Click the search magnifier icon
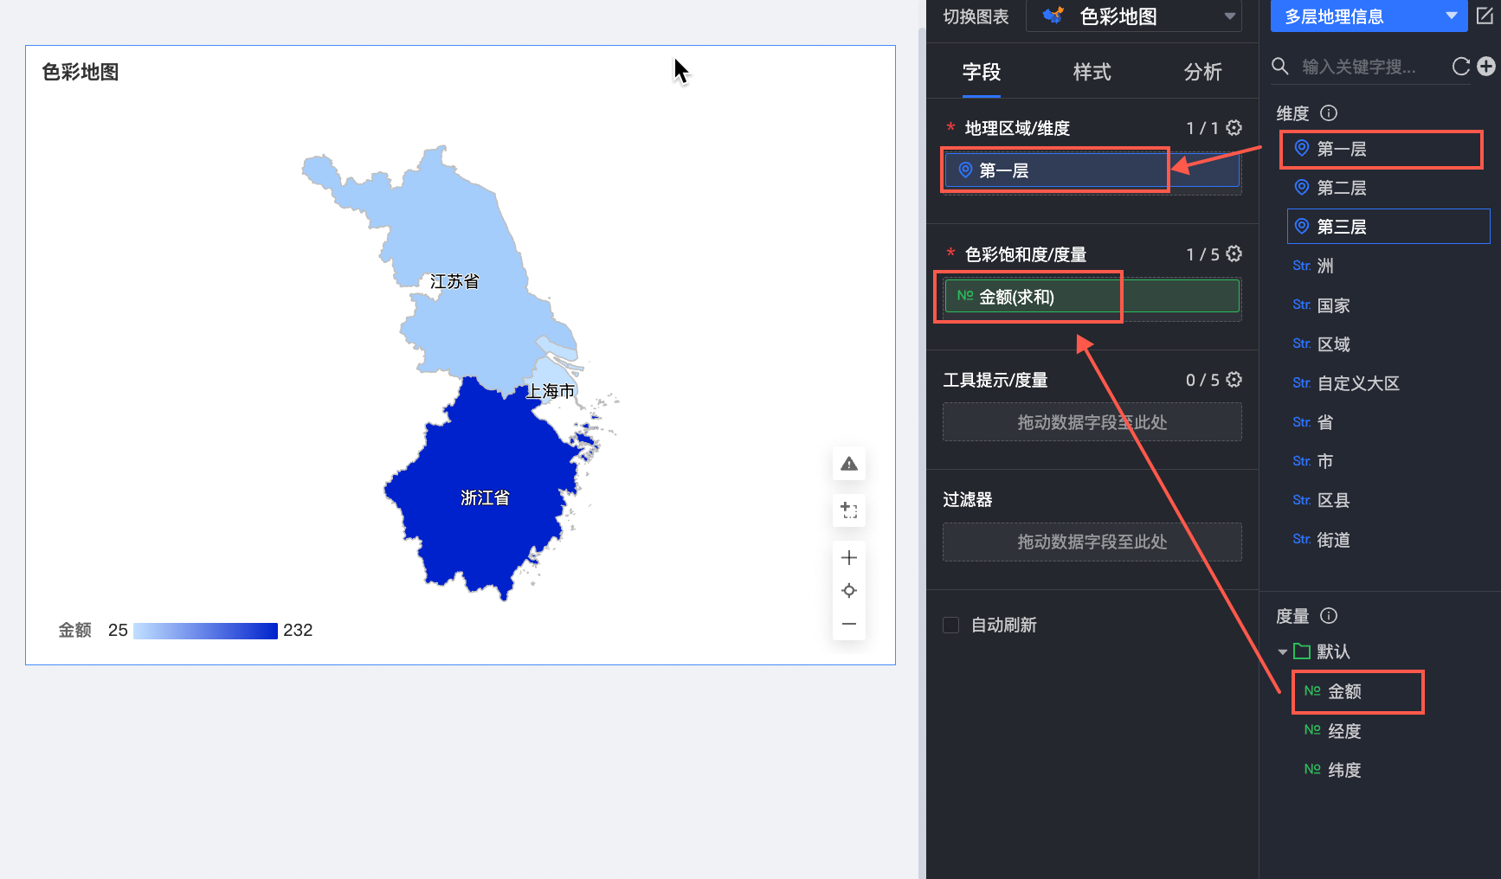The height and width of the screenshot is (879, 1501). [1280, 66]
